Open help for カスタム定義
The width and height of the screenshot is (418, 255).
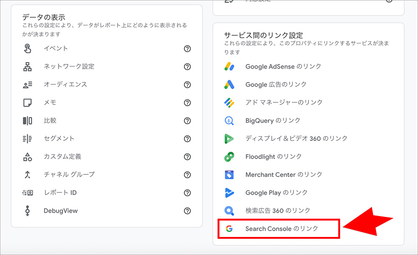187,157
